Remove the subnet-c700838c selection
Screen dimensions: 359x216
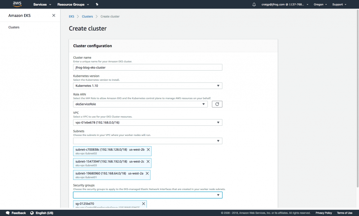tap(148, 149)
